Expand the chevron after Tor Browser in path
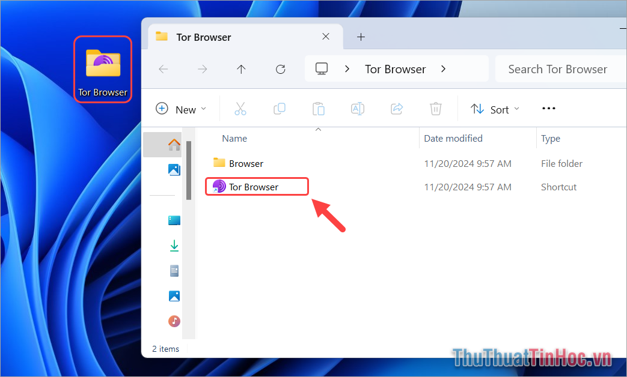This screenshot has height=377, width=627. click(x=443, y=68)
